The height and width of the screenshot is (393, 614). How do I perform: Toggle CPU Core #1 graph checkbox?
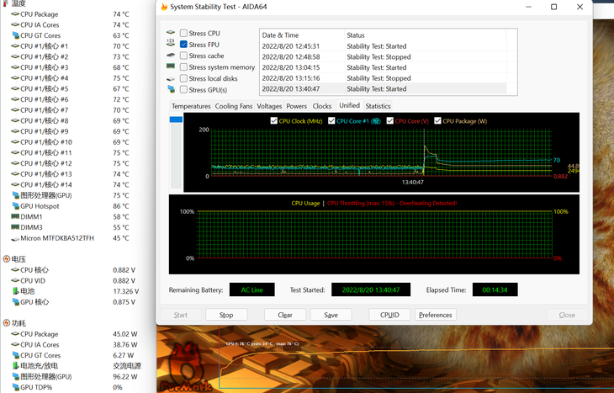(331, 120)
